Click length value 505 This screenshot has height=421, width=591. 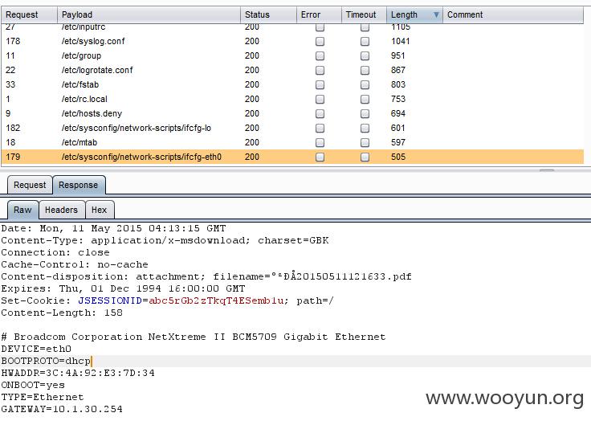[398, 157]
